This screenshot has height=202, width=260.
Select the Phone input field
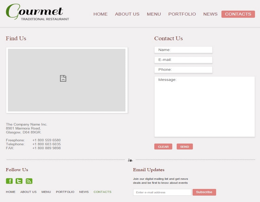[x=183, y=70]
